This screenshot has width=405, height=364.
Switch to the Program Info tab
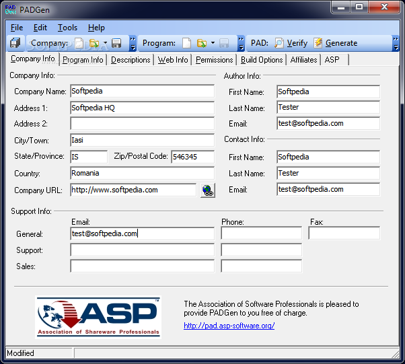(83, 60)
